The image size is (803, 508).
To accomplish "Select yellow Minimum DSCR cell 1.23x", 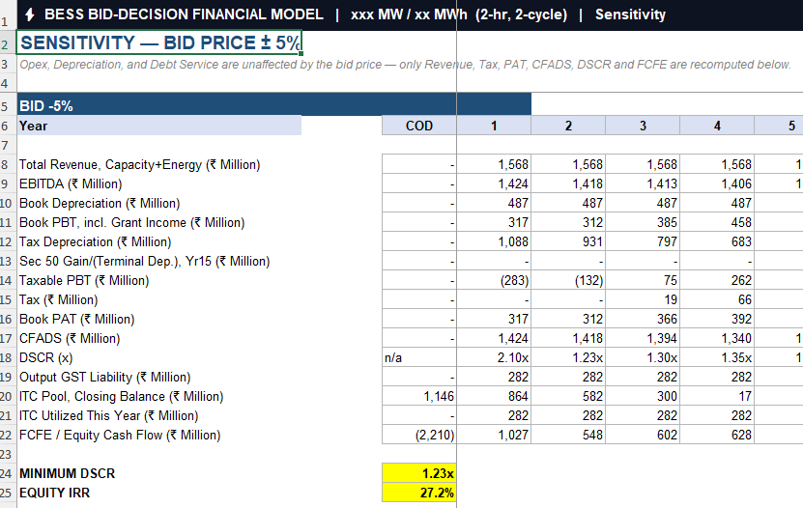I will click(x=419, y=474).
